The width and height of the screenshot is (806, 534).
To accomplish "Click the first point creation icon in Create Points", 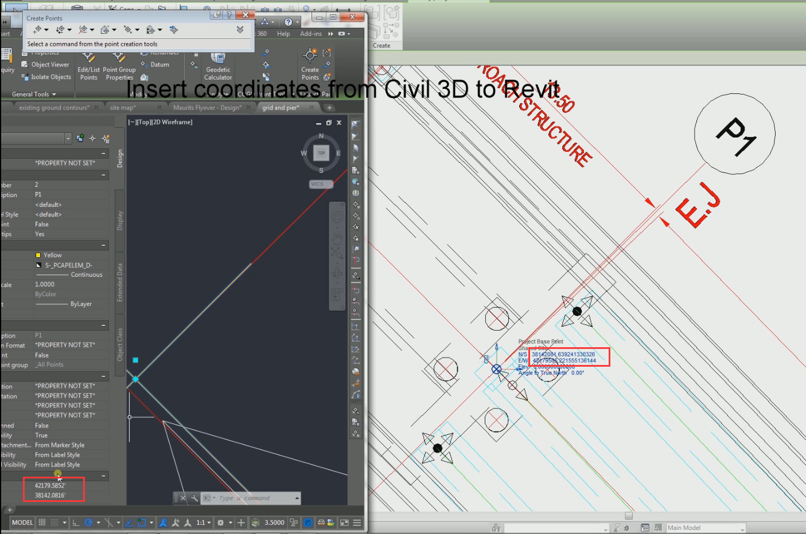I will [37, 29].
